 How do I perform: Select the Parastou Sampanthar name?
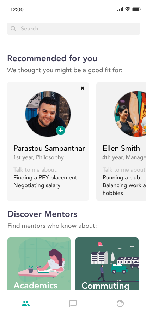[49, 148]
